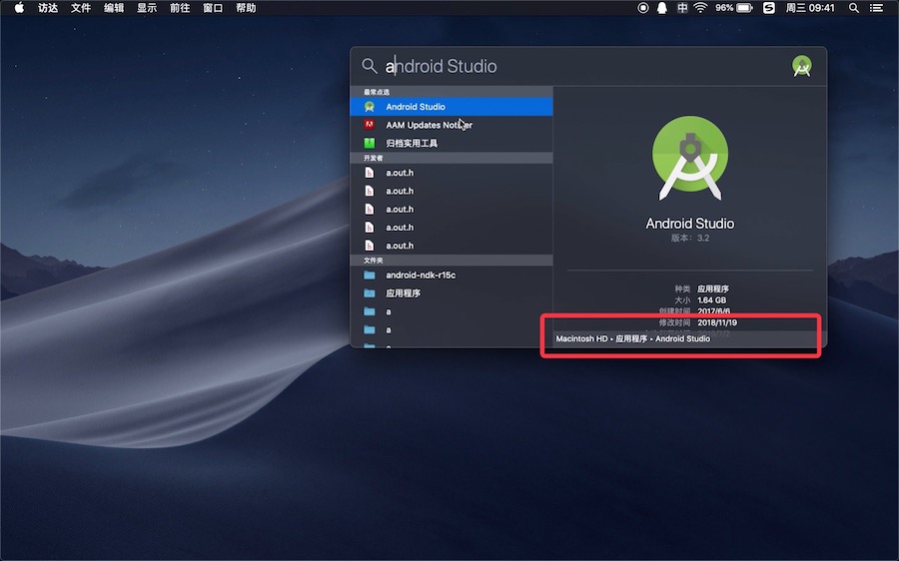
Task: Select the AAM Updates Notifier result
Action: click(451, 125)
